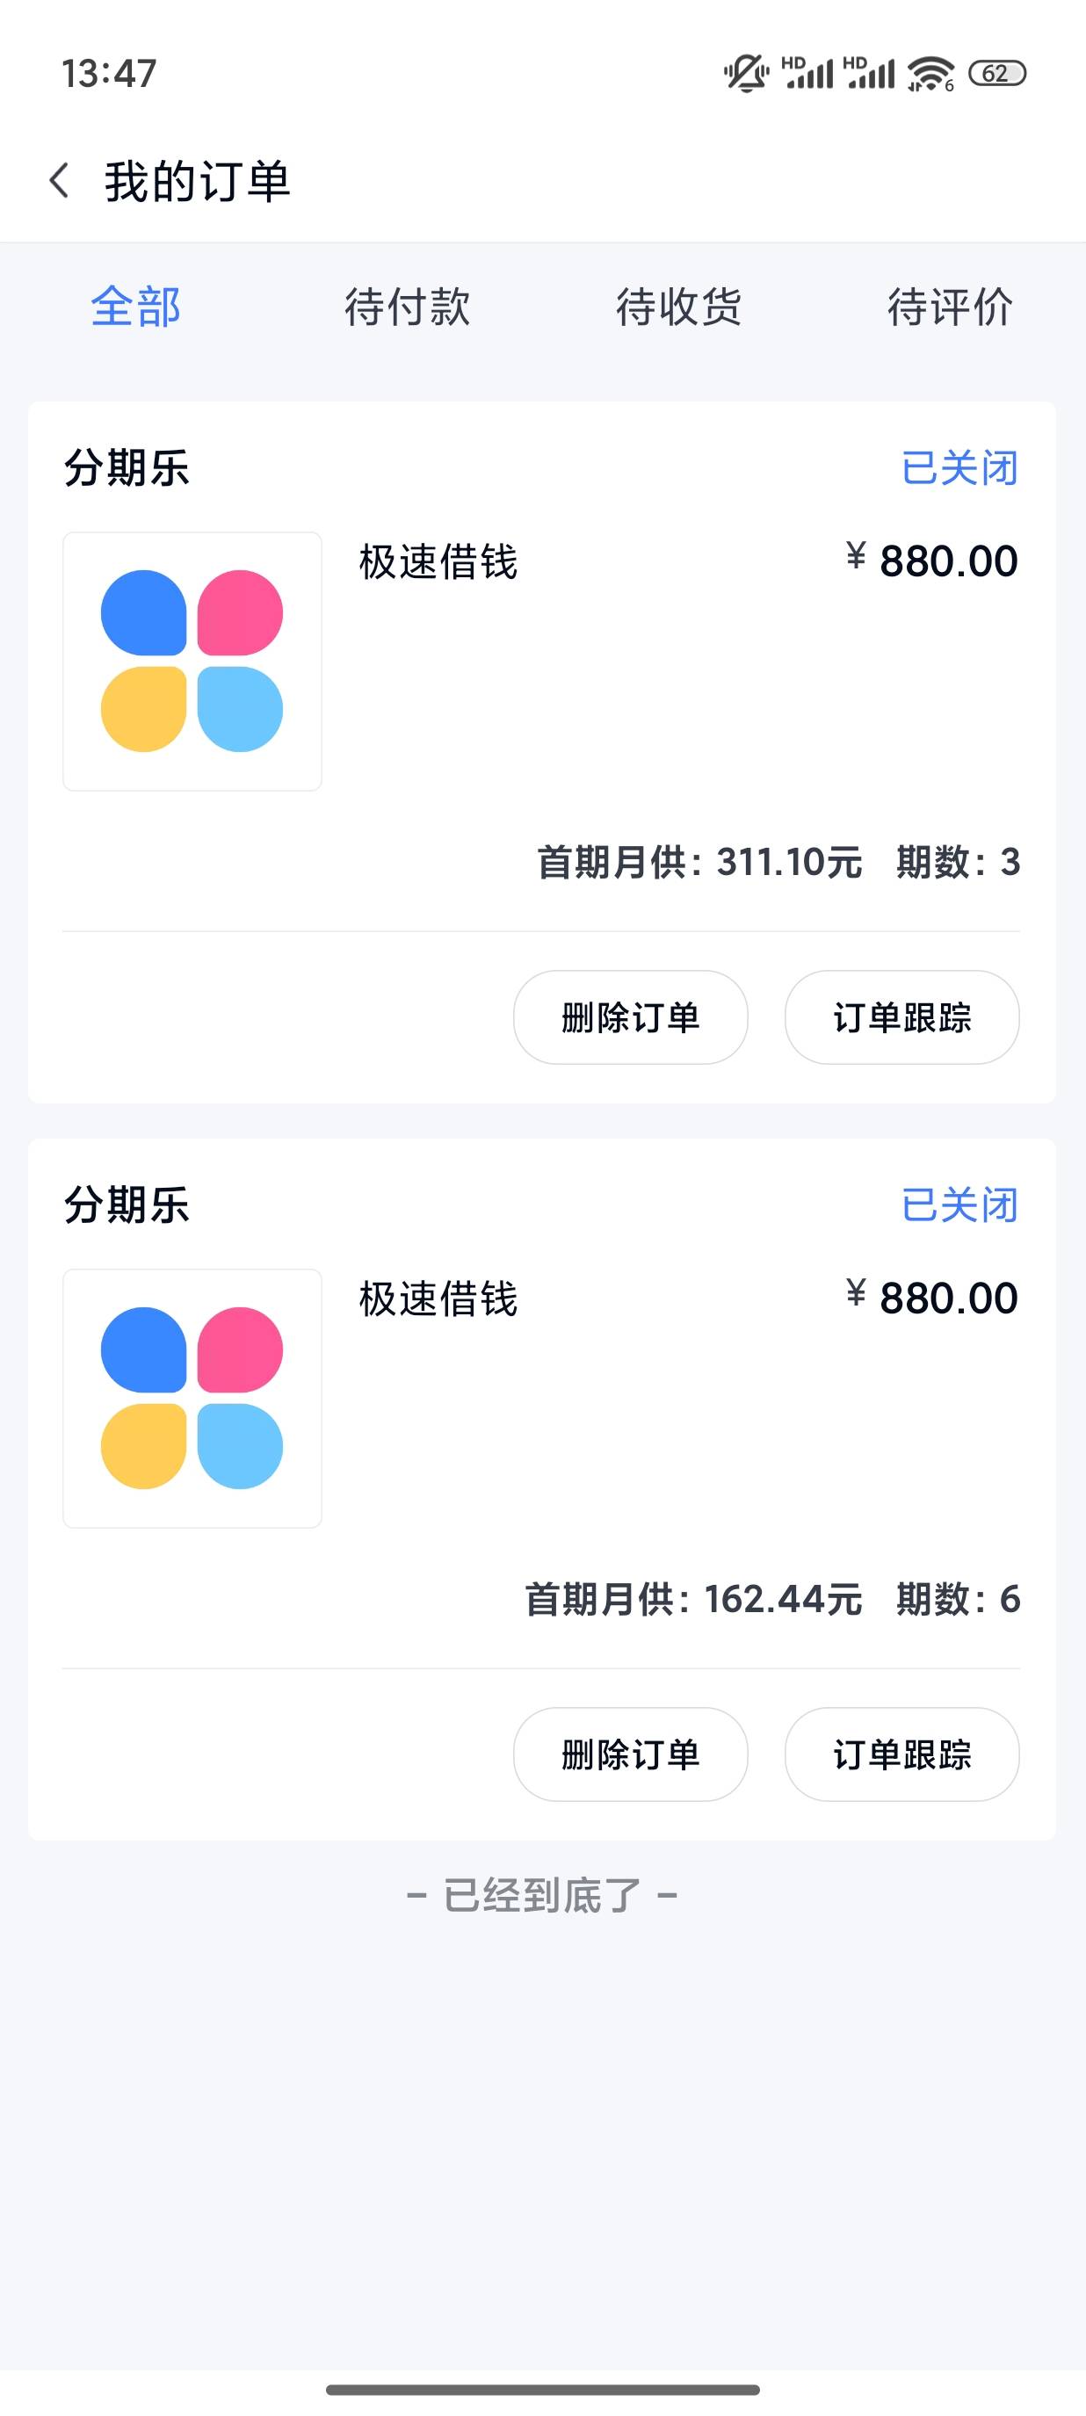Open the first 极速借钱 product logo
The width and height of the screenshot is (1086, 2416).
(192, 662)
